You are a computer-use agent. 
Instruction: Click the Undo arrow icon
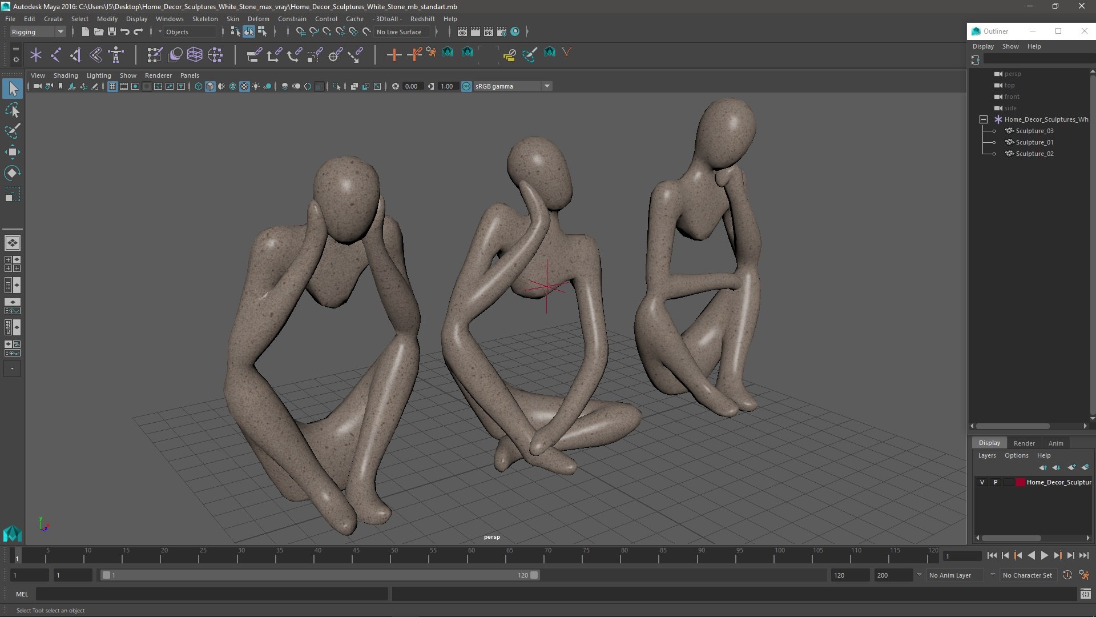click(125, 32)
